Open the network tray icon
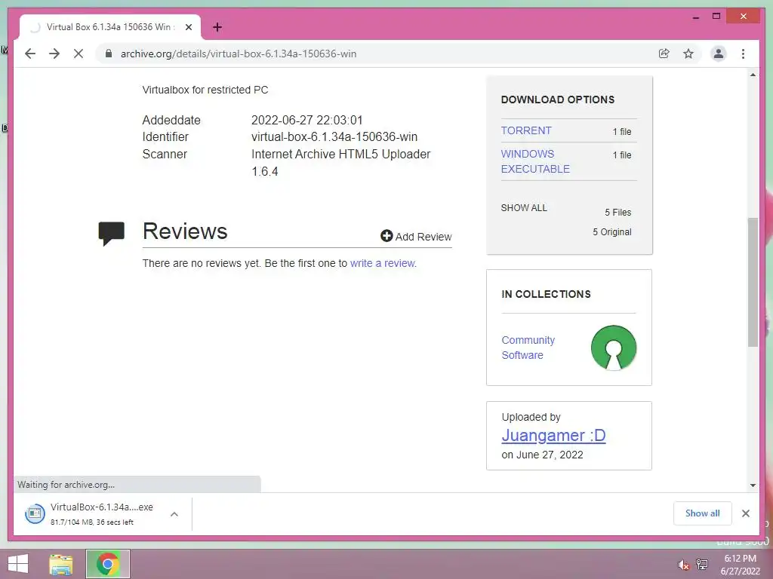The image size is (773, 579). pyautogui.click(x=702, y=565)
